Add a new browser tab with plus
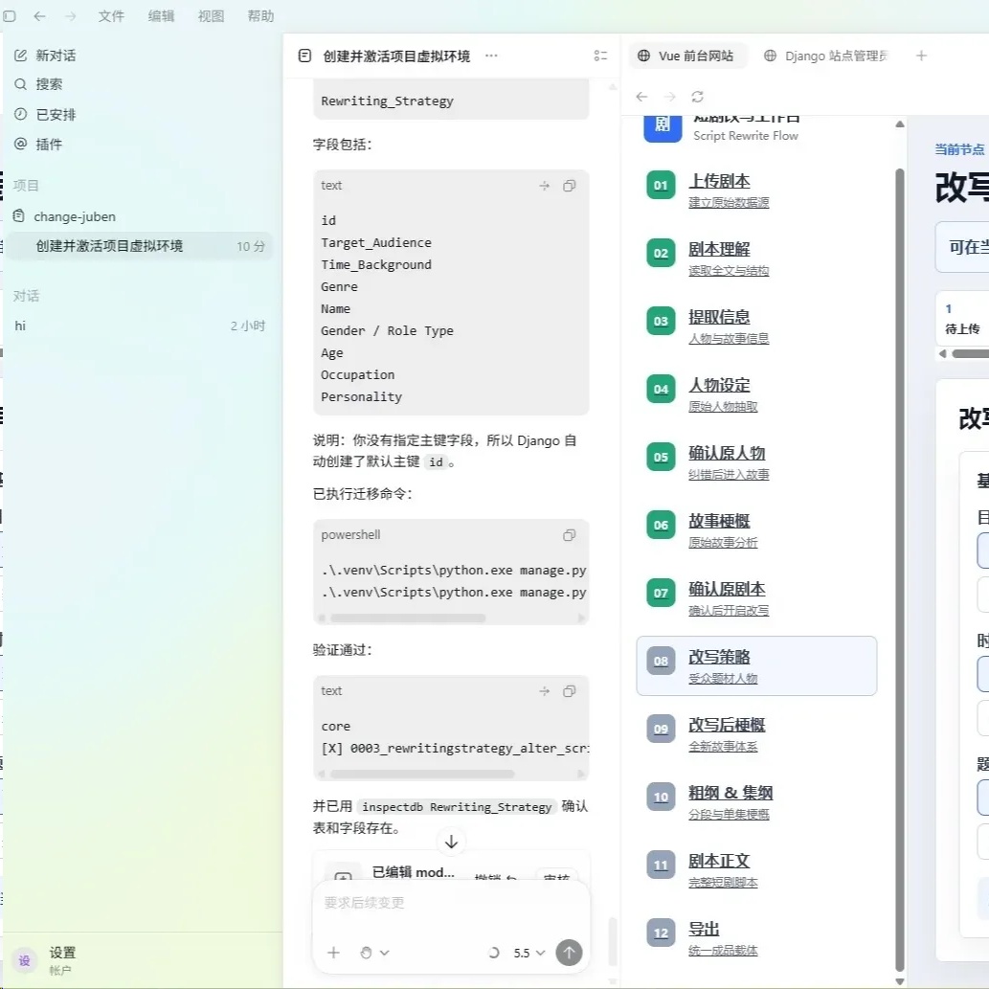This screenshot has width=989, height=989. coord(921,56)
